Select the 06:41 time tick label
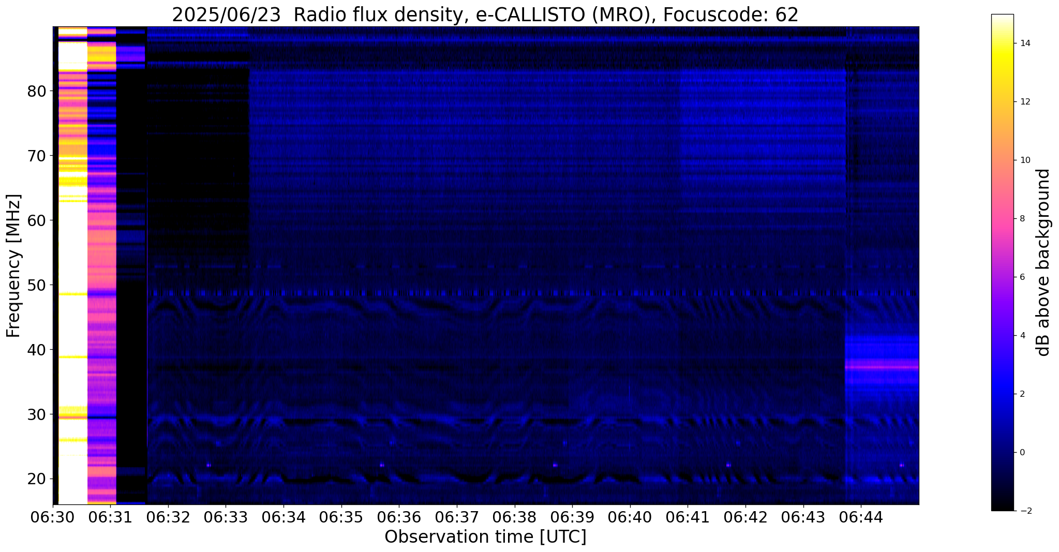This screenshot has height=552, width=1059. (688, 517)
